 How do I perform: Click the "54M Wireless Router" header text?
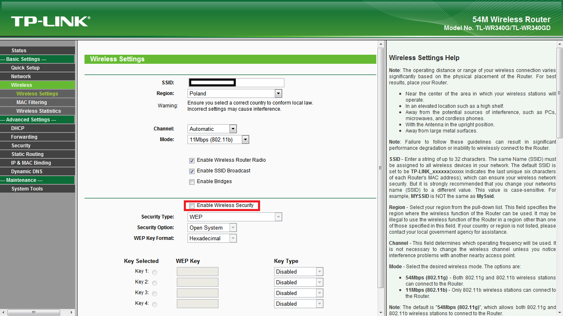click(511, 19)
